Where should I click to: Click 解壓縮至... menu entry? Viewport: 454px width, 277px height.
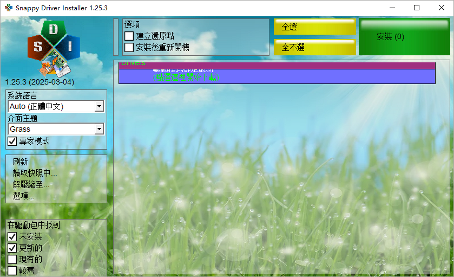click(x=31, y=184)
